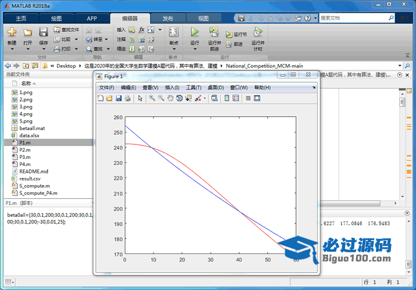This screenshot has height=290, width=416.
Task: Click Run Section (运行节)
Action: point(236,34)
